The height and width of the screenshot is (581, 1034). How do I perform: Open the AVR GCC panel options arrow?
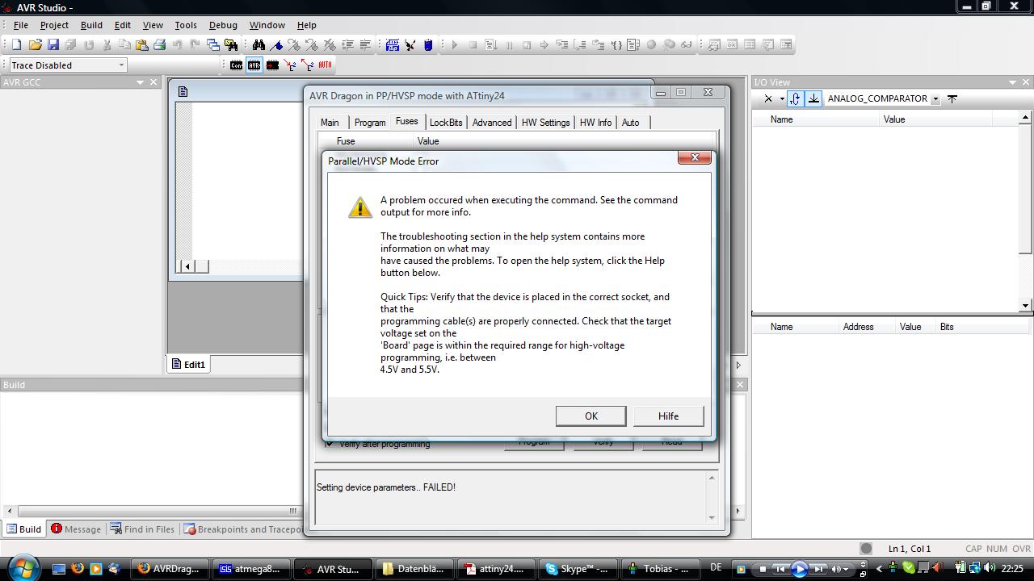pyautogui.click(x=140, y=82)
